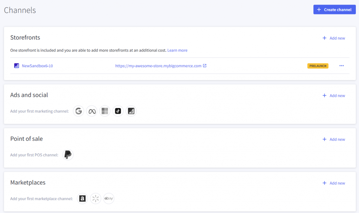This screenshot has width=359, height=213.
Task: Open the Learn more link about storefronts
Action: [x=177, y=50]
